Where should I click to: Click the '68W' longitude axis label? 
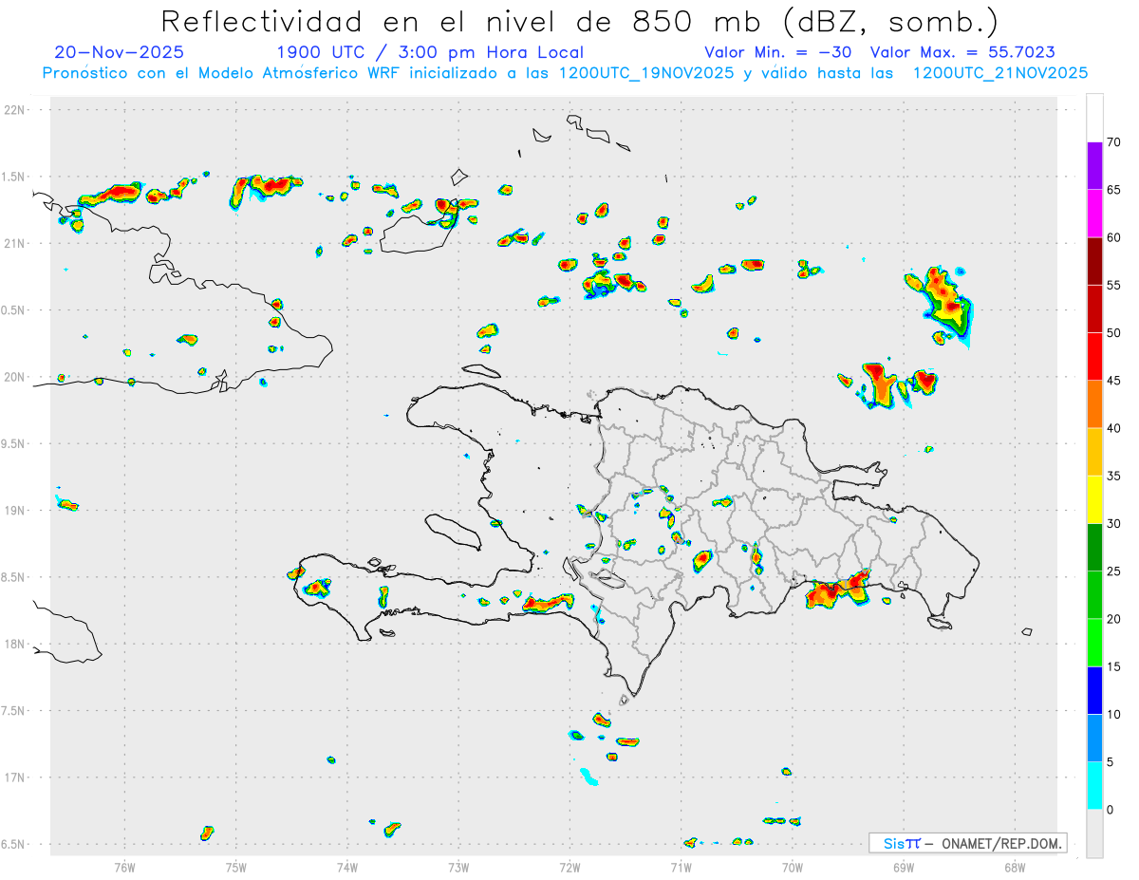1015,867
